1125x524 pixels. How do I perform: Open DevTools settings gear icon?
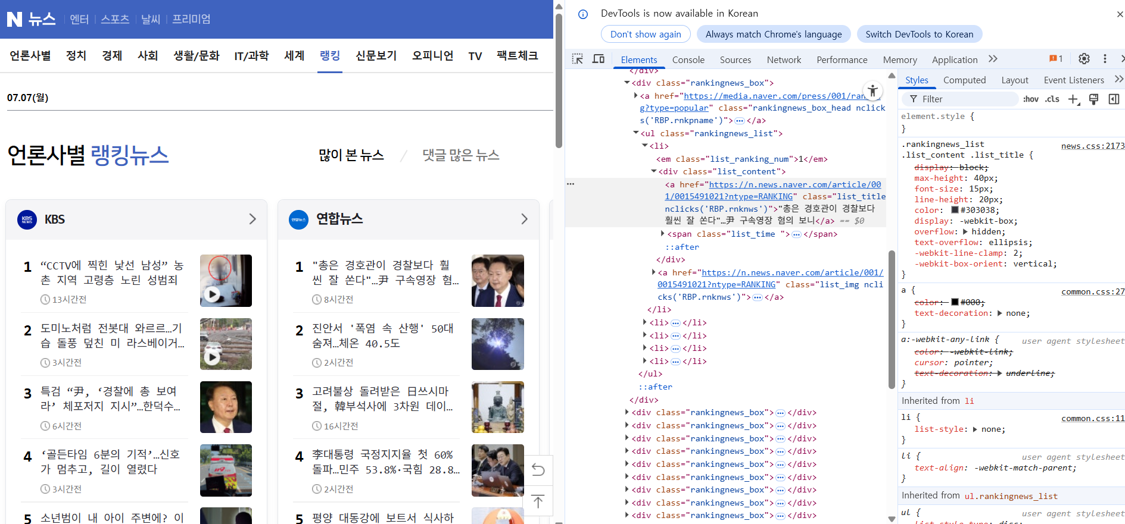click(x=1084, y=59)
